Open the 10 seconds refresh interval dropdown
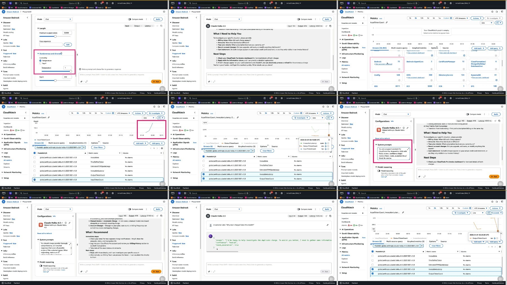 [x=497, y=213]
